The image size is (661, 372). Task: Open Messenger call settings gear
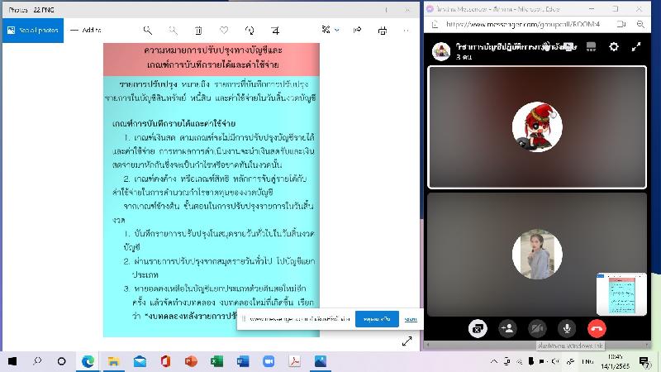pos(614,47)
